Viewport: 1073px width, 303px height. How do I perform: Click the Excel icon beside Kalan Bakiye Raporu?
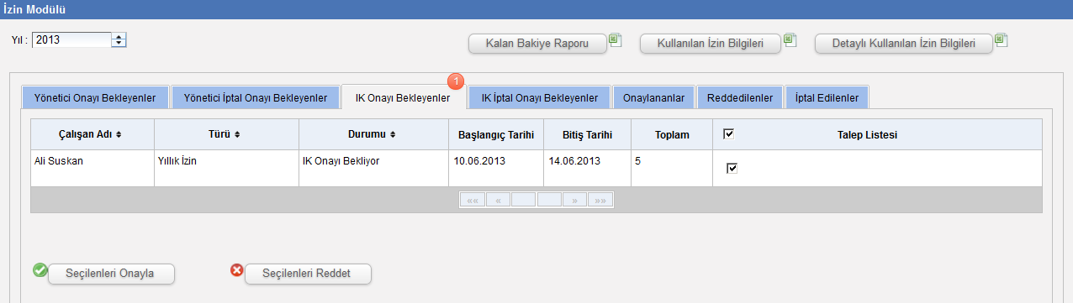click(616, 39)
